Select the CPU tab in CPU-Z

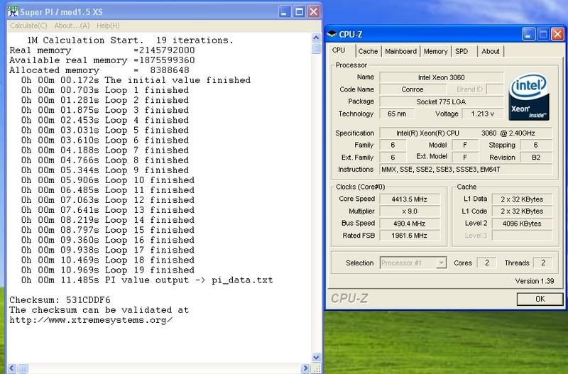[x=339, y=50]
